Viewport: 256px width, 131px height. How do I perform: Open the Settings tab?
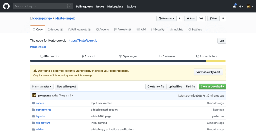coord(195,30)
